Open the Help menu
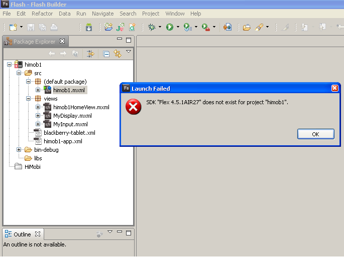Screen dimensions: 344x262 [195, 14]
